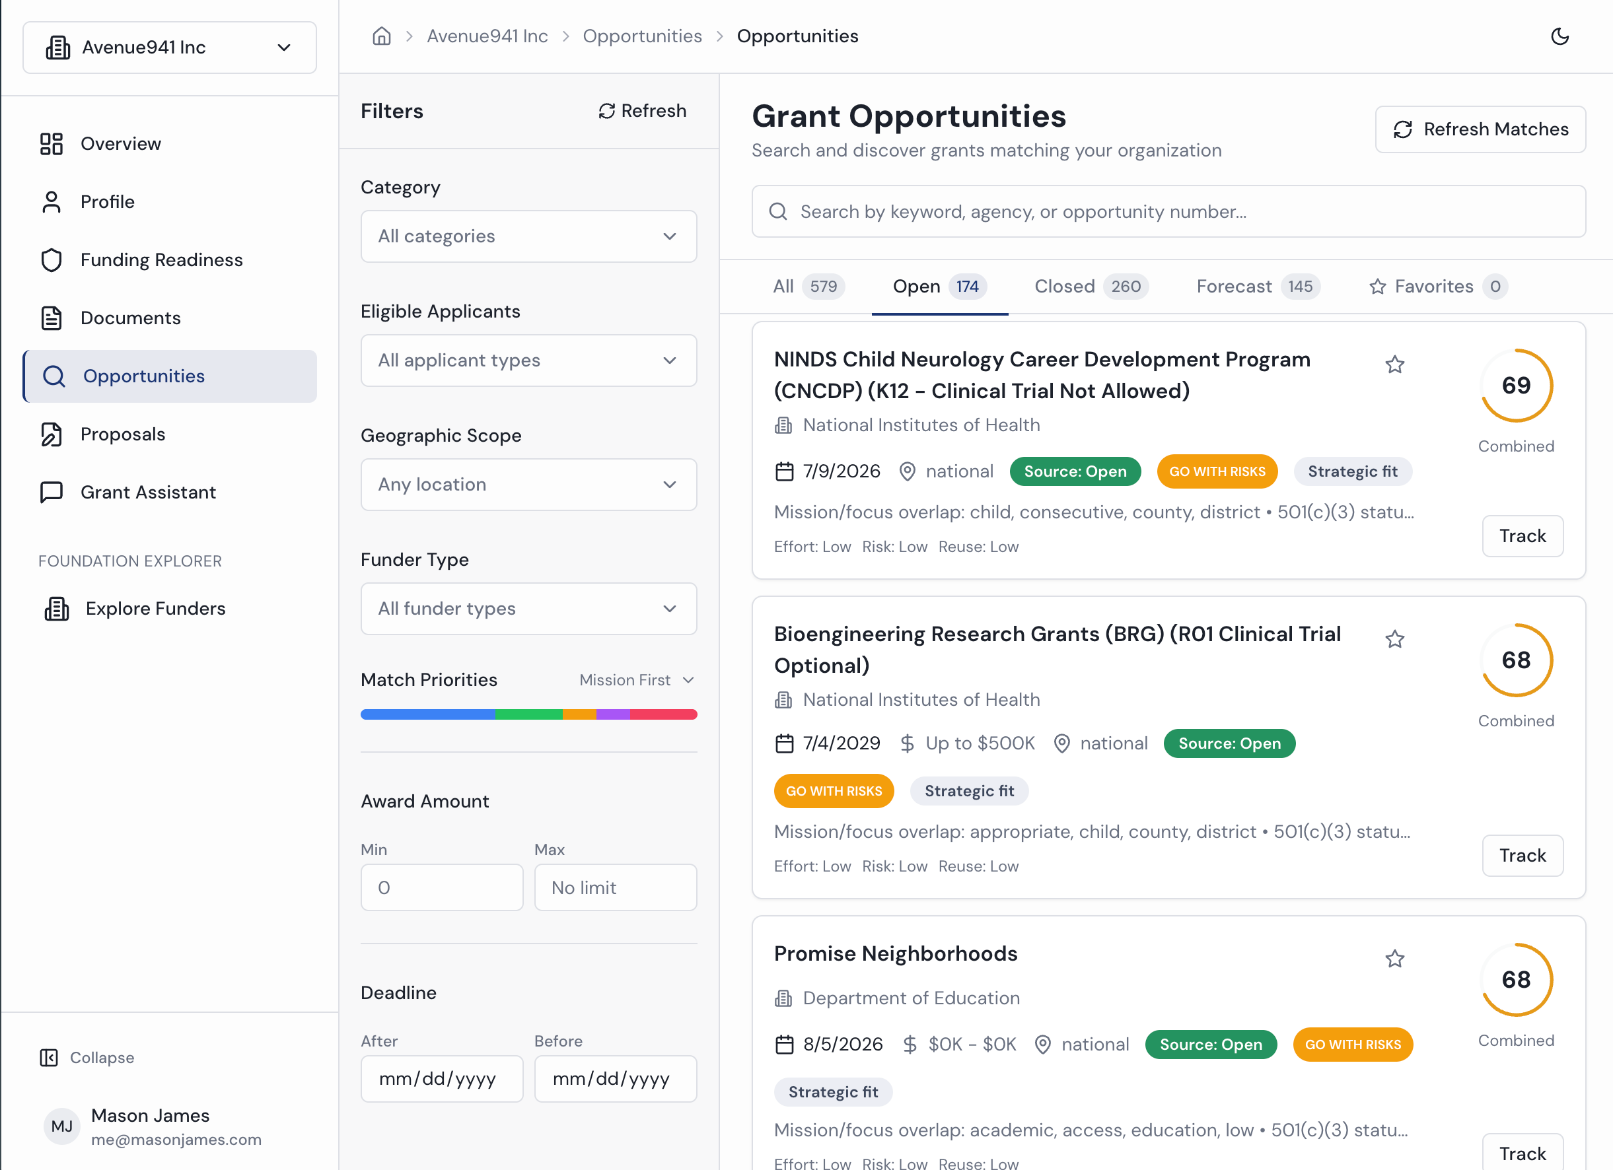Click the purple segment of Match Priorities bar

coord(613,714)
